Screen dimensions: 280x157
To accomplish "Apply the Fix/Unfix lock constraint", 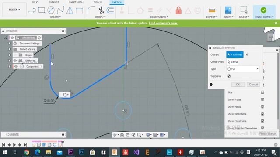I will pyautogui.click(x=178, y=10).
